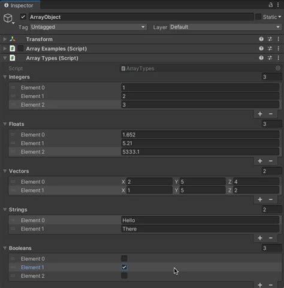Image resolution: width=284 pixels, height=288 pixels.
Task: Open the Tag dropdown showing Untagged
Action: (x=88, y=27)
